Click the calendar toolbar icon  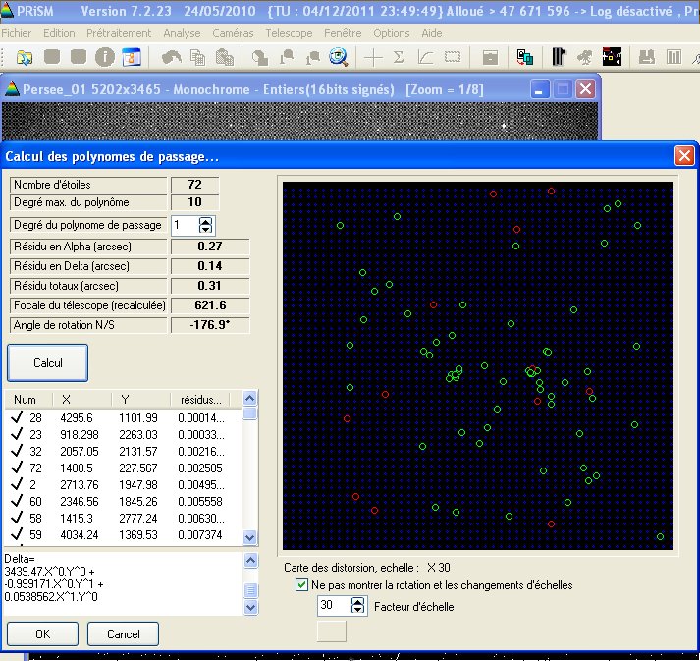coord(131,57)
